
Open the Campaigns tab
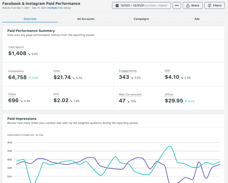141,19
